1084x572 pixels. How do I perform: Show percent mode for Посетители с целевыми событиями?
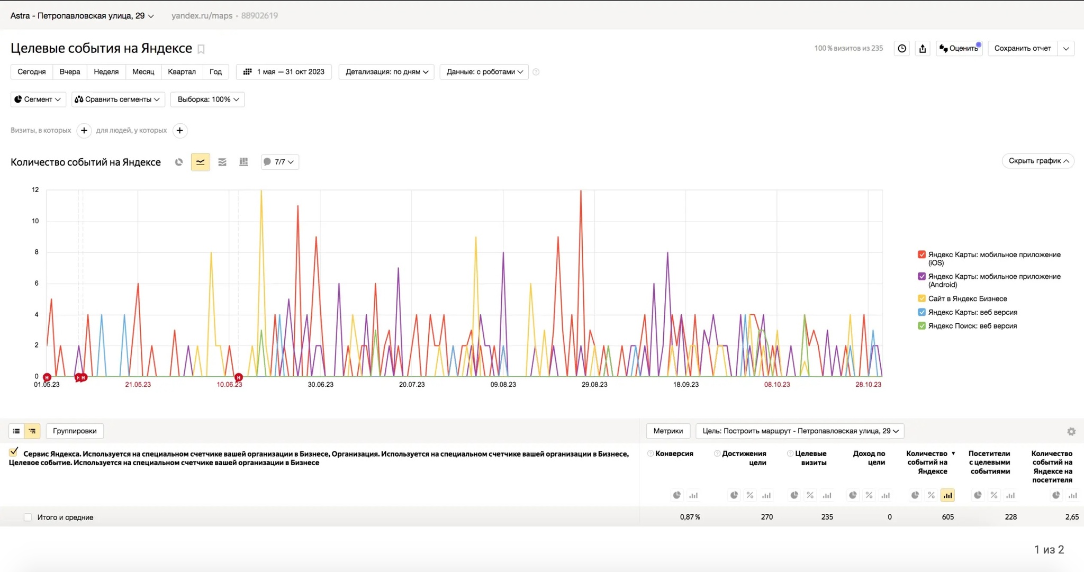(994, 495)
